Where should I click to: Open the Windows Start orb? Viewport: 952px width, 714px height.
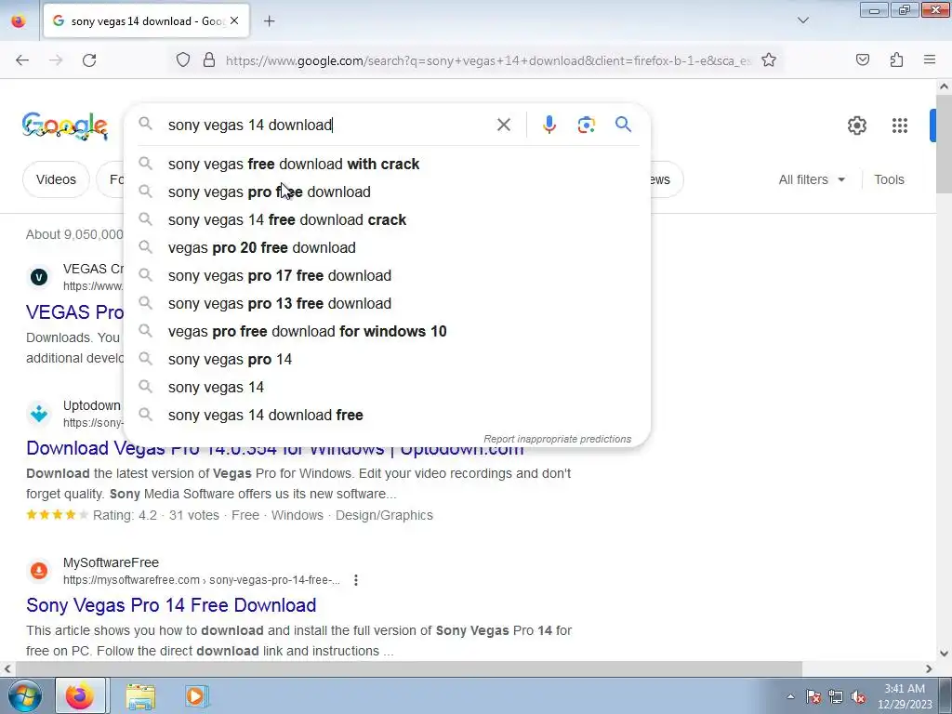coord(24,695)
